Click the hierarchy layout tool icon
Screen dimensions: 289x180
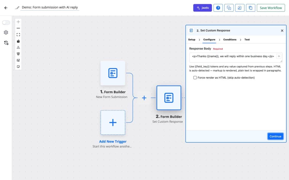pyautogui.click(x=18, y=47)
